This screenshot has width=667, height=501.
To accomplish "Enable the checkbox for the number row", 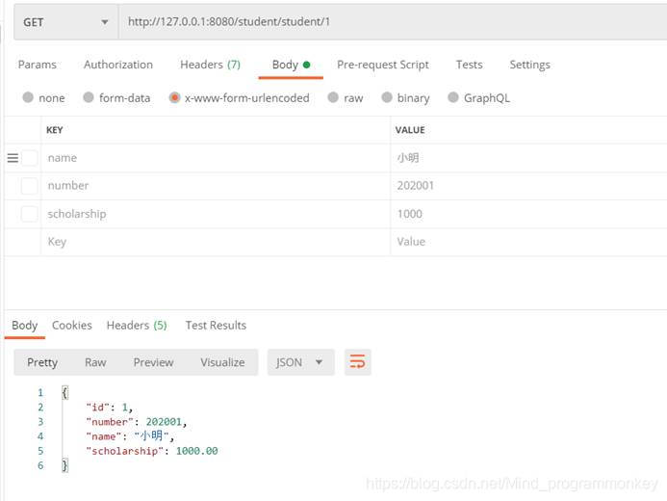I will (x=29, y=186).
